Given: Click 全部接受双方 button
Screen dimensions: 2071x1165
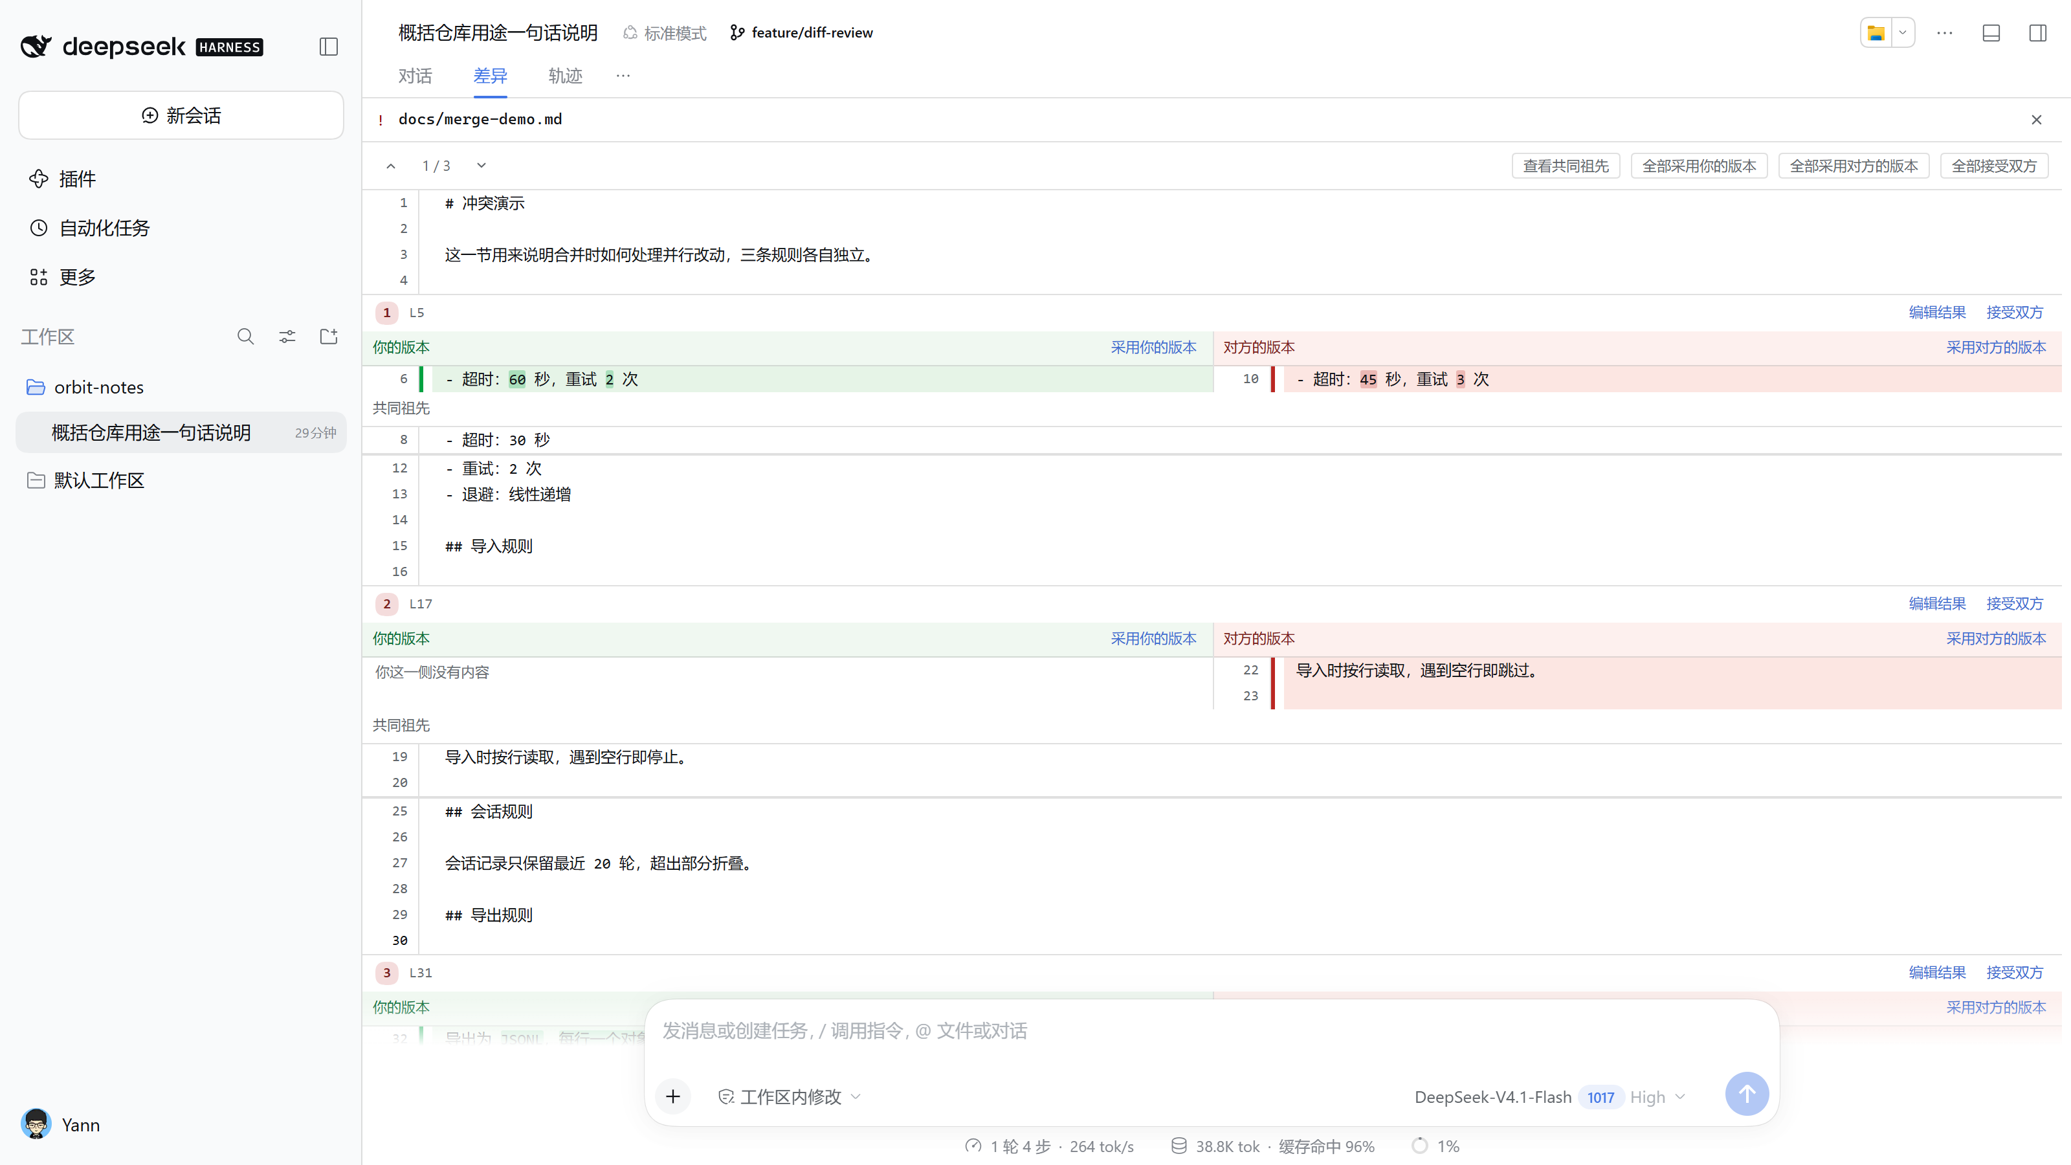Looking at the screenshot, I should (1994, 166).
